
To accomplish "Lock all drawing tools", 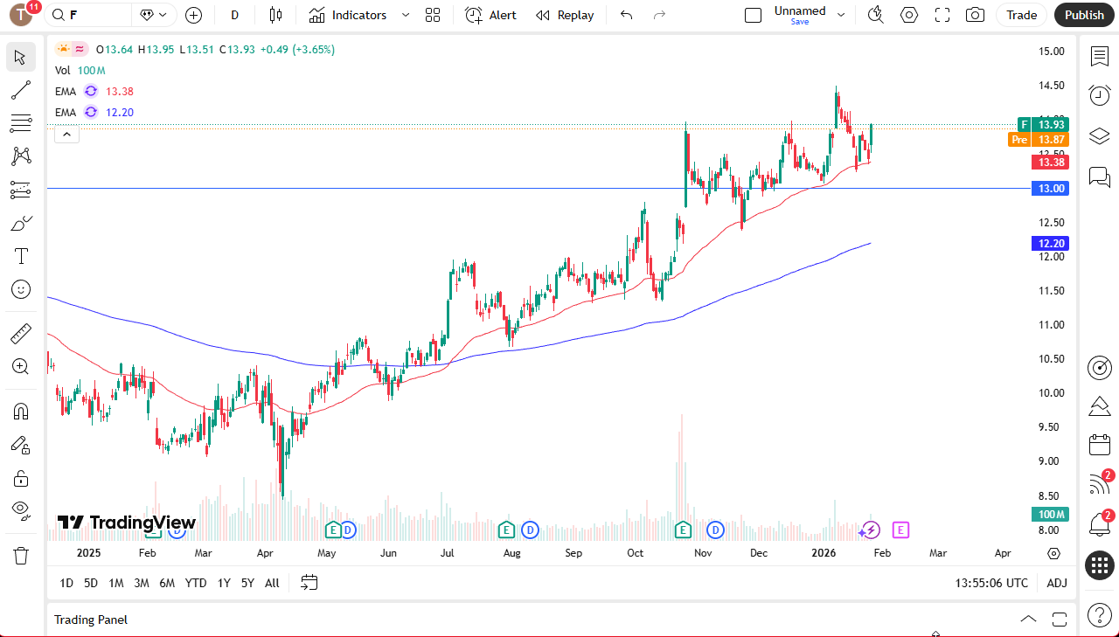I will coord(21,478).
